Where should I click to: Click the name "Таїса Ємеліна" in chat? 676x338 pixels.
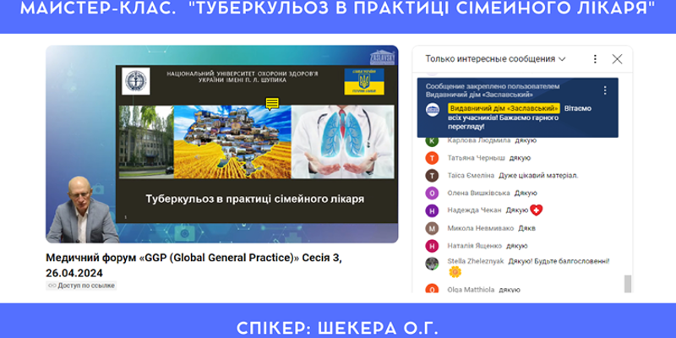click(471, 176)
